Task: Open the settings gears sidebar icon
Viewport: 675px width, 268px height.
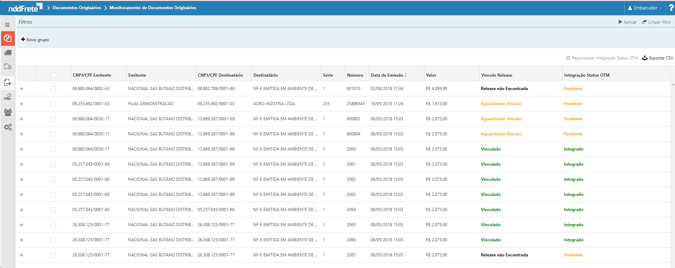Action: click(x=8, y=127)
